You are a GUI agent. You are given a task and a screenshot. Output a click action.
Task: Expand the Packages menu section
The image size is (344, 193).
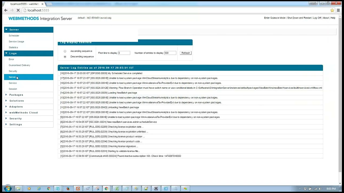(28, 95)
